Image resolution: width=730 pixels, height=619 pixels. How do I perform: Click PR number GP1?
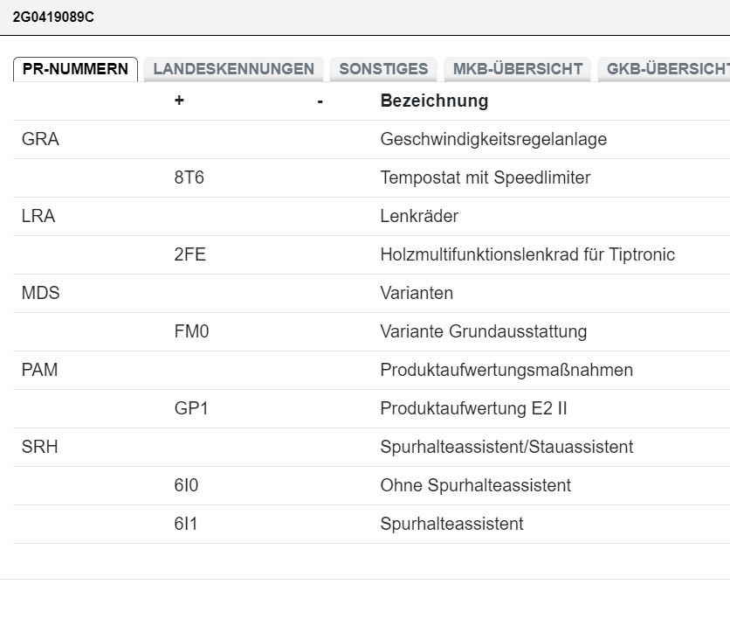[191, 408]
